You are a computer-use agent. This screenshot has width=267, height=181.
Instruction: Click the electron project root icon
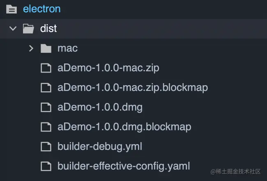click(12, 9)
